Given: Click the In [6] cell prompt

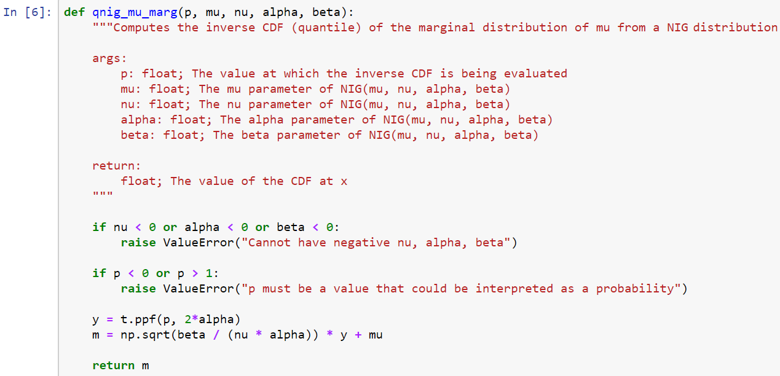Looking at the screenshot, I should pos(29,12).
